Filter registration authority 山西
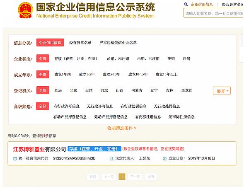The height and width of the screenshot is (189, 244). click(120, 90)
